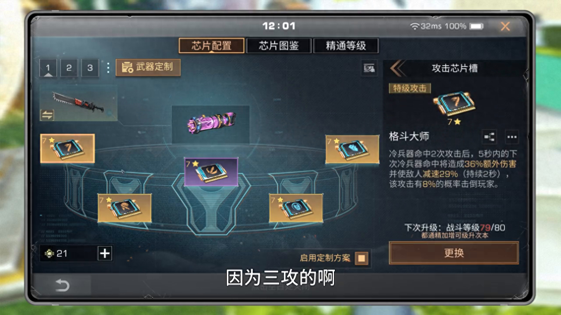Screen dimensions: 561x315
Task: Select the top-left 7-star attack chip
Action: [x=67, y=148]
